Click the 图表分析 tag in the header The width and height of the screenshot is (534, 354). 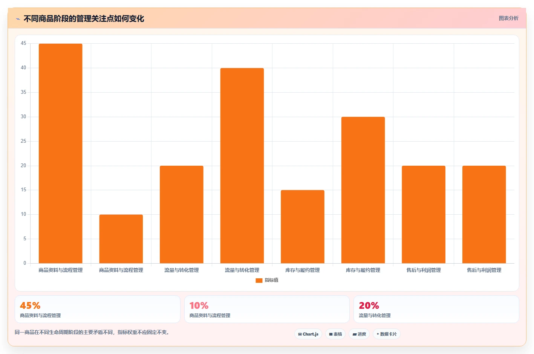click(x=508, y=18)
